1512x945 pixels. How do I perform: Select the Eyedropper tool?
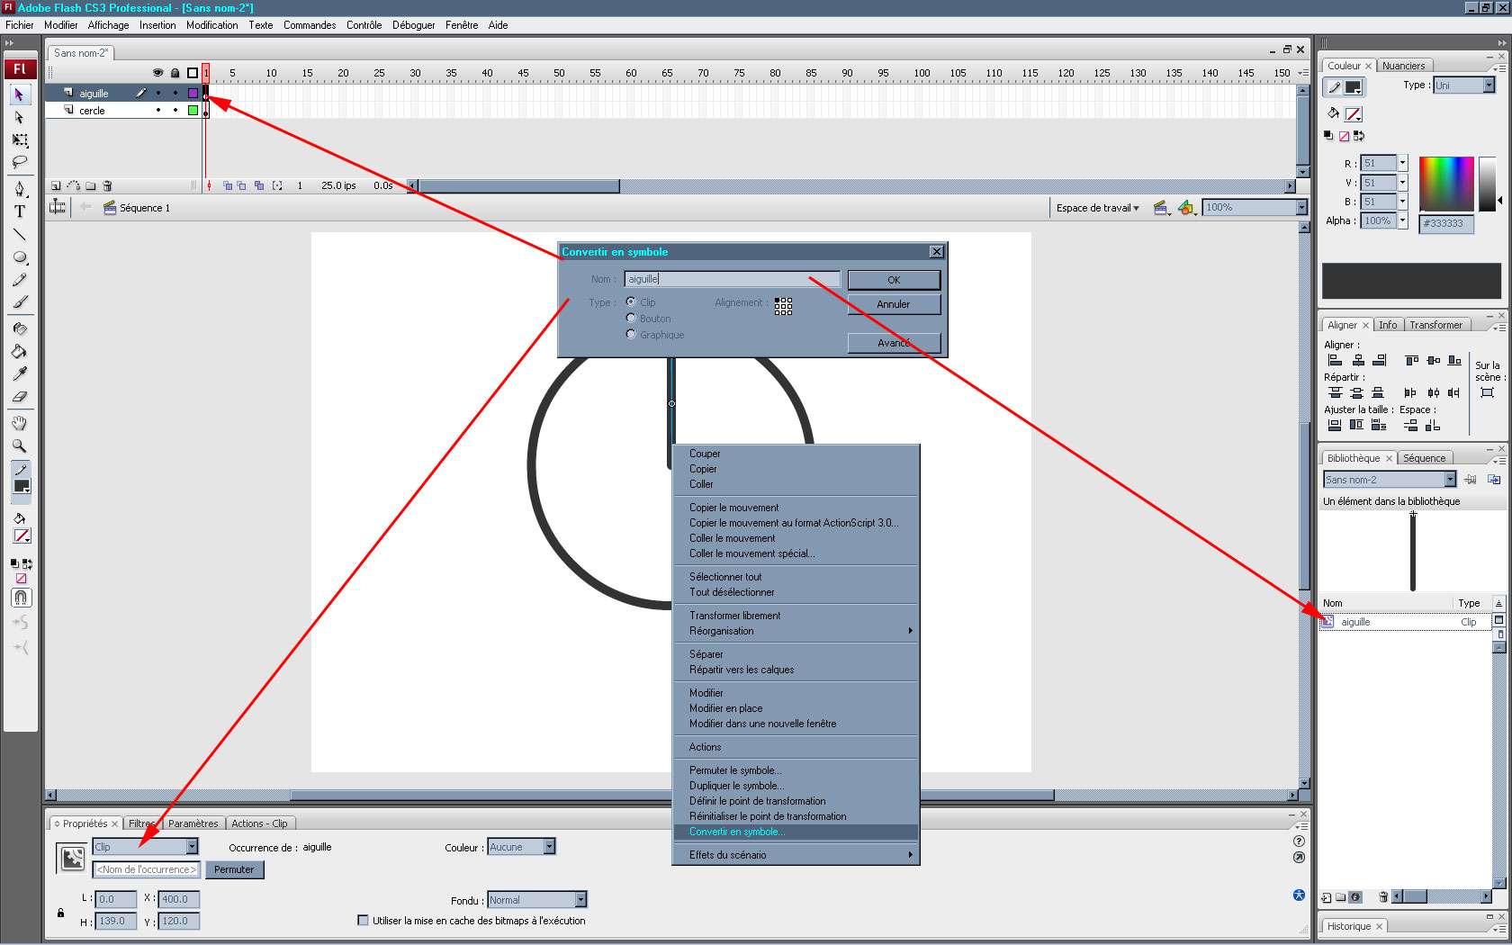coord(20,373)
